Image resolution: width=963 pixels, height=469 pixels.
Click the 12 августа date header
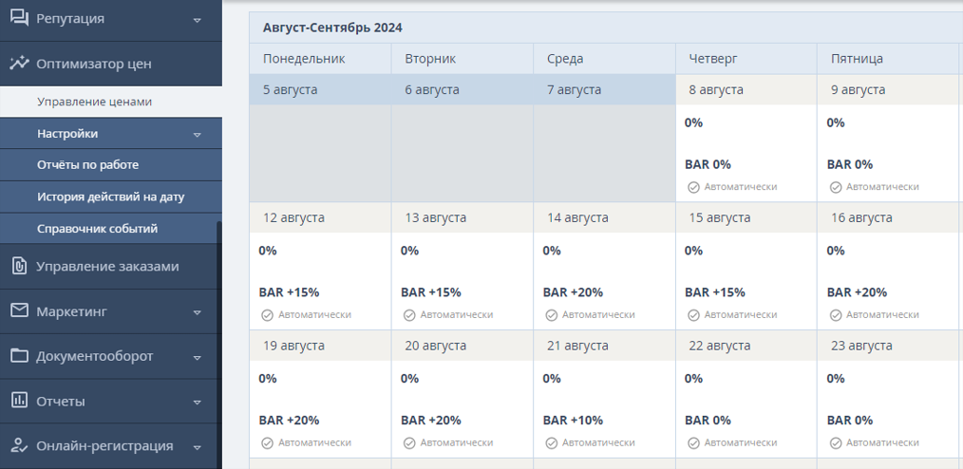(x=320, y=218)
